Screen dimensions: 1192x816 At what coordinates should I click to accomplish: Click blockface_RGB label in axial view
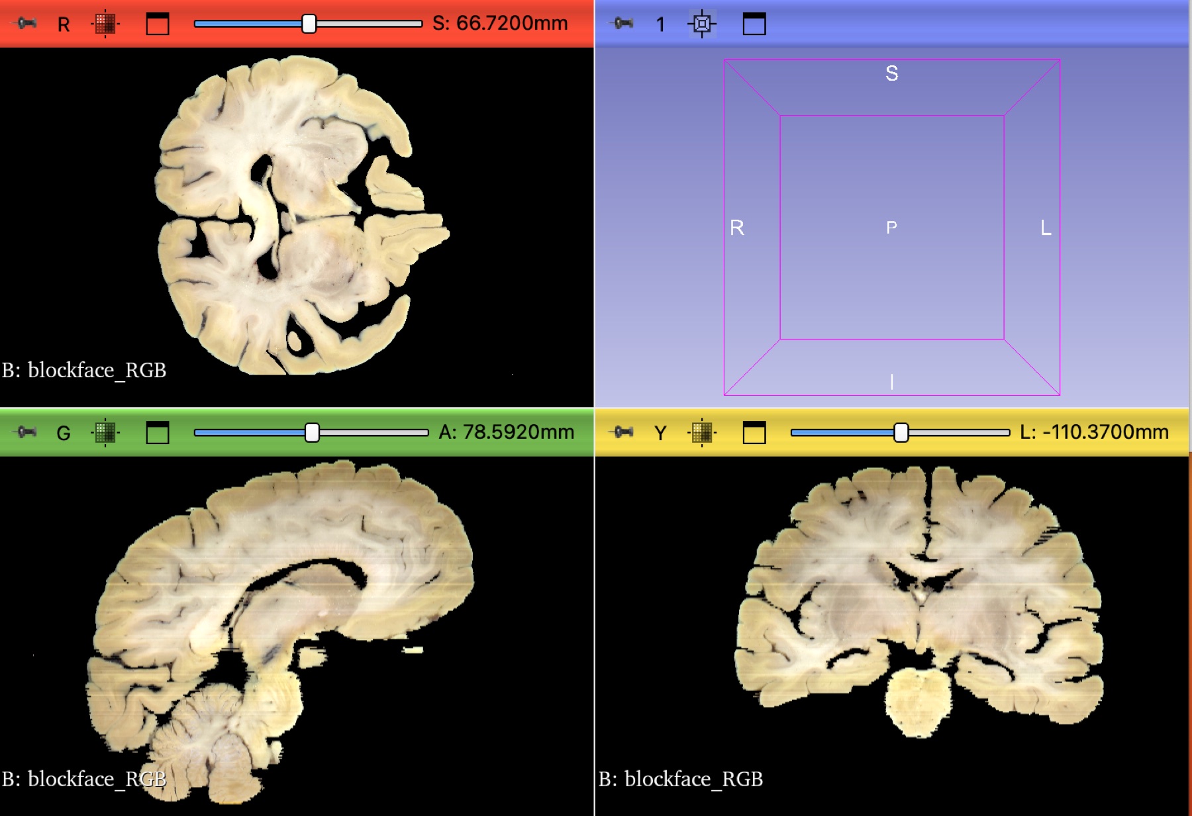click(83, 370)
